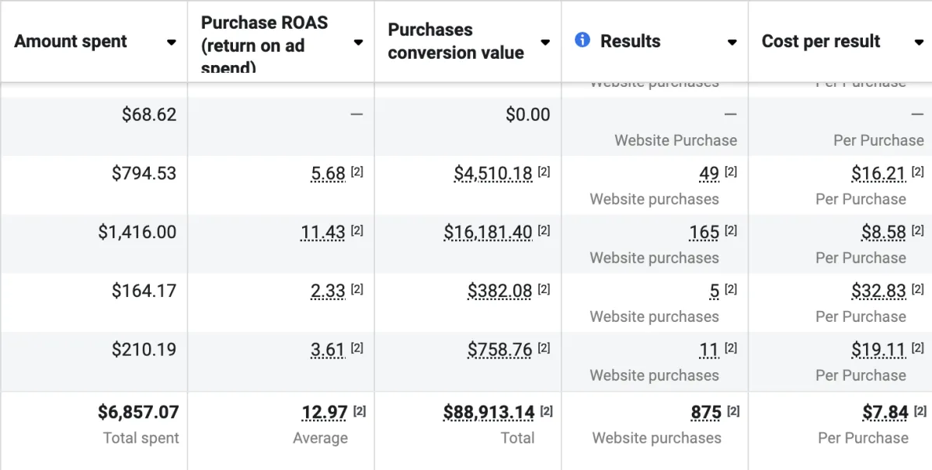Click the Total spent label
The width and height of the screenshot is (932, 470).
click(x=141, y=438)
